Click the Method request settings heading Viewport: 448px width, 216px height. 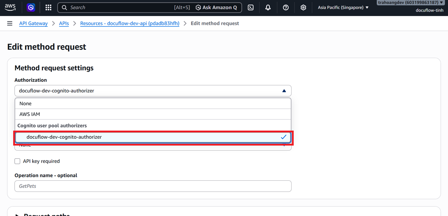click(54, 68)
